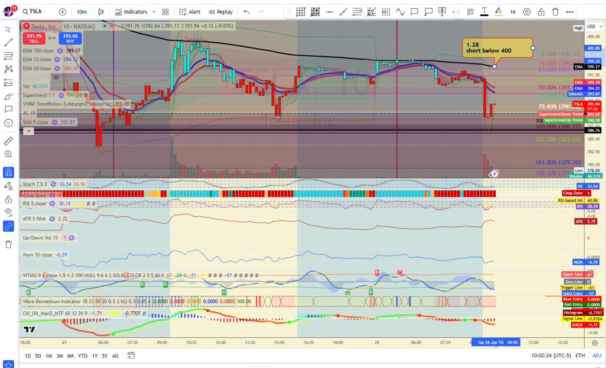The height and width of the screenshot is (368, 606).
Task: Add symbol with compare plus button
Action: [63, 12]
